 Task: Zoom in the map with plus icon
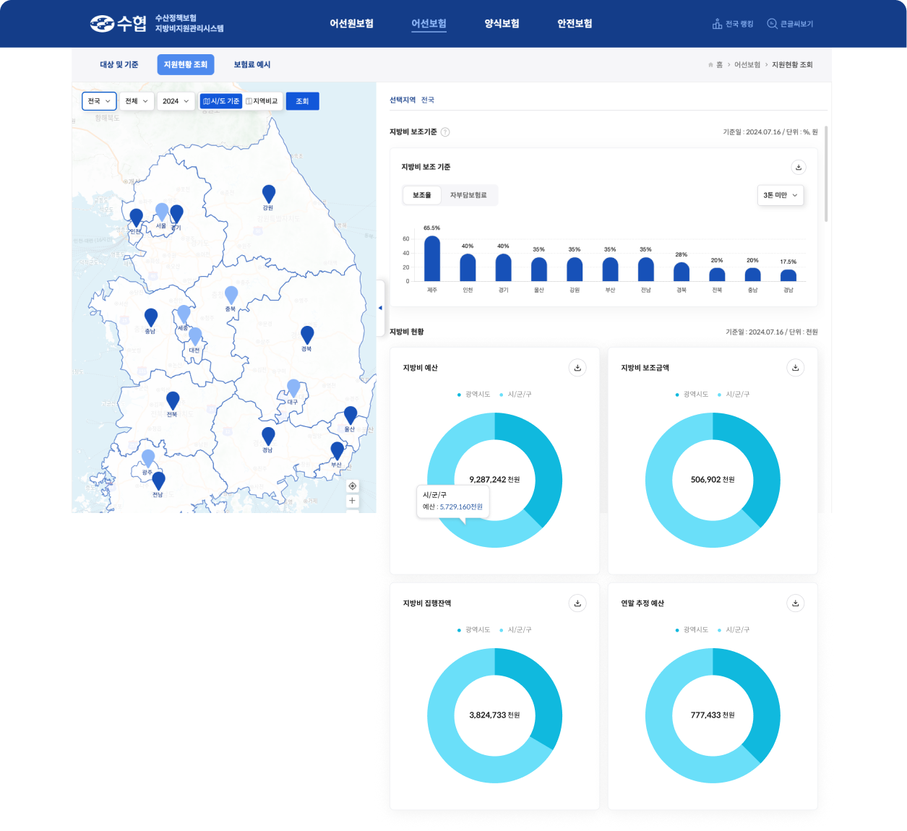click(x=352, y=501)
